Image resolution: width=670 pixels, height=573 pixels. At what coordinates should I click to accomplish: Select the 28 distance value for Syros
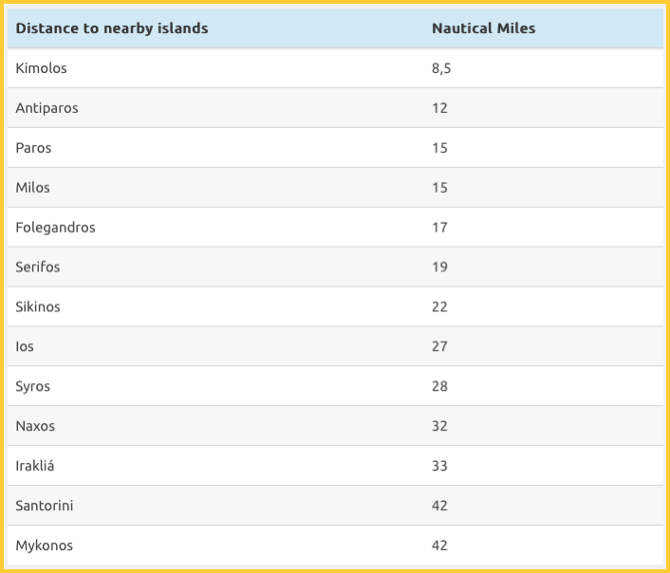pos(439,387)
